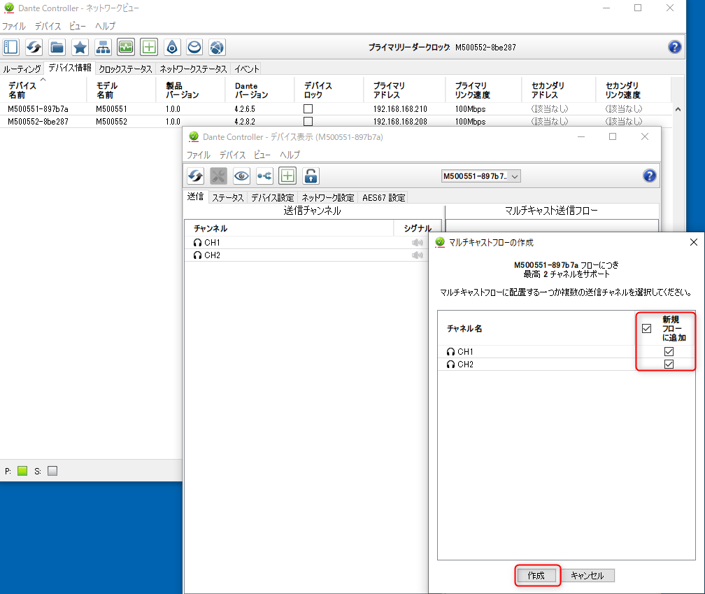Toggle device lock checkbox for M500551-897b7a
Viewport: 705px width, 594px height.
[308, 109]
